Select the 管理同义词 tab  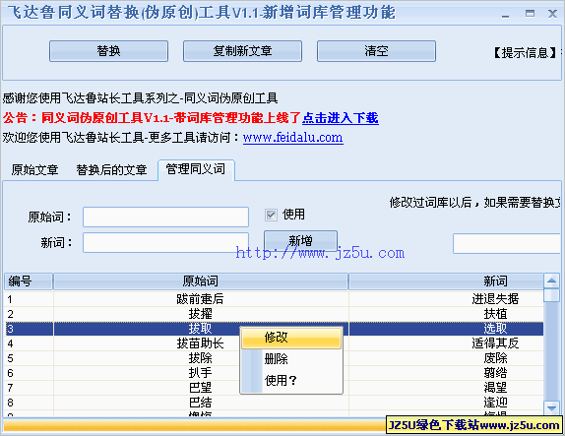(x=196, y=169)
